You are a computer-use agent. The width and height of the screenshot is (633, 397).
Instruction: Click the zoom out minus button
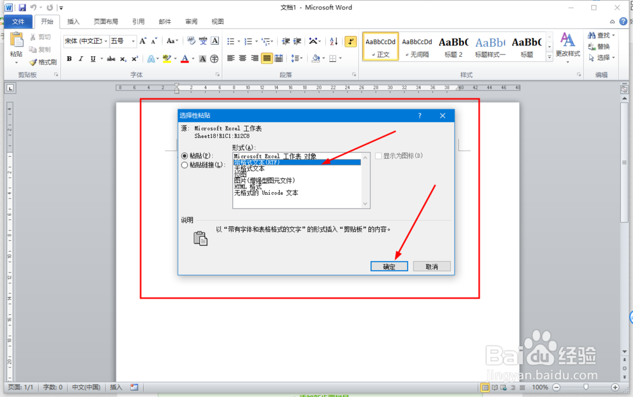coord(556,388)
